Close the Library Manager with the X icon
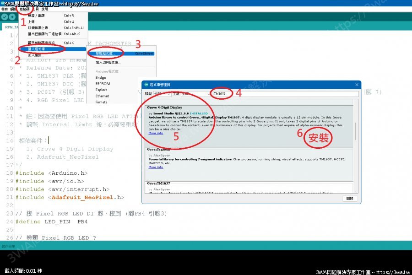Viewport: 412px width, 275px height. pos(356,85)
